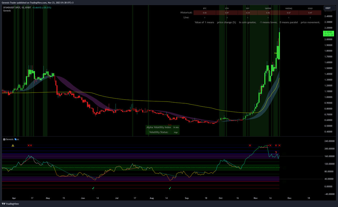The height and width of the screenshot is (207, 338).
Task: Click the TradingView logo icon
Action: click(4, 204)
